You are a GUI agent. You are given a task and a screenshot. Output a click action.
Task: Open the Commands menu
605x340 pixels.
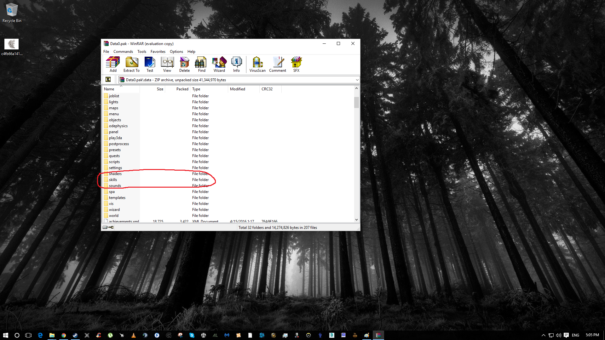(123, 52)
